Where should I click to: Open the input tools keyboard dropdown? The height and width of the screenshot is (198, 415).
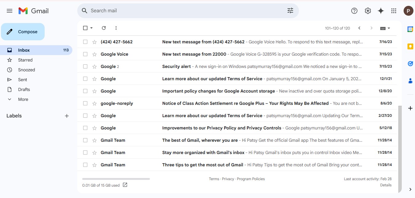click(385, 28)
